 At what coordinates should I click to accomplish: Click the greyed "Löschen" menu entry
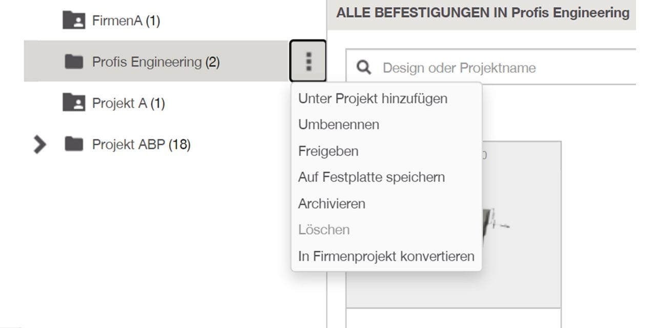click(x=324, y=230)
